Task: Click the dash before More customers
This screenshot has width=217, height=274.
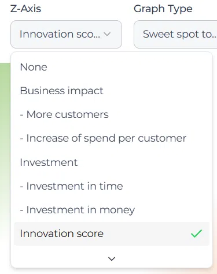Action: click(22, 115)
